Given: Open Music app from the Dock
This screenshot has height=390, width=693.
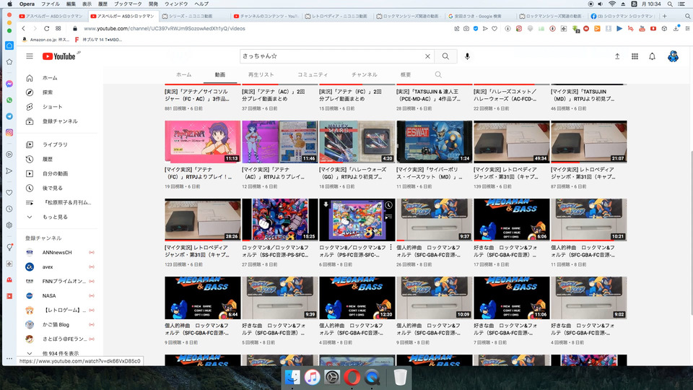Looking at the screenshot, I should point(312,377).
